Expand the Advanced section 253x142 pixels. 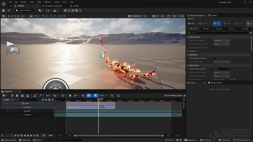tap(188, 51)
